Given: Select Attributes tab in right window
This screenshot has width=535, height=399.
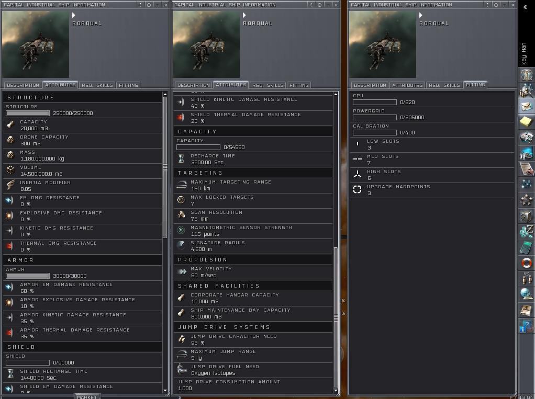Looking at the screenshot, I should pyautogui.click(x=407, y=85).
